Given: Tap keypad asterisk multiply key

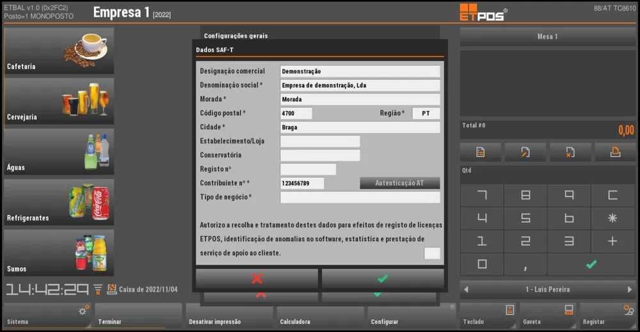Looking at the screenshot, I should (612, 218).
